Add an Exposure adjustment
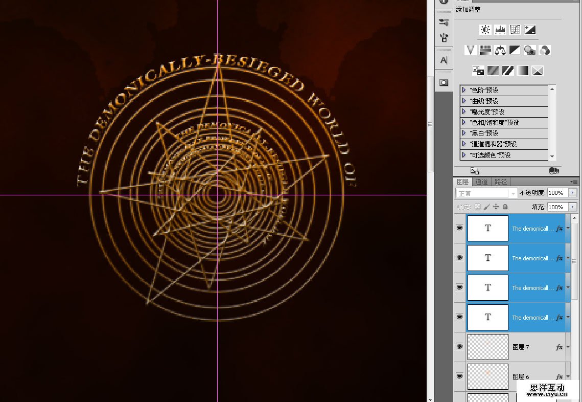This screenshot has width=582, height=402. click(x=530, y=30)
